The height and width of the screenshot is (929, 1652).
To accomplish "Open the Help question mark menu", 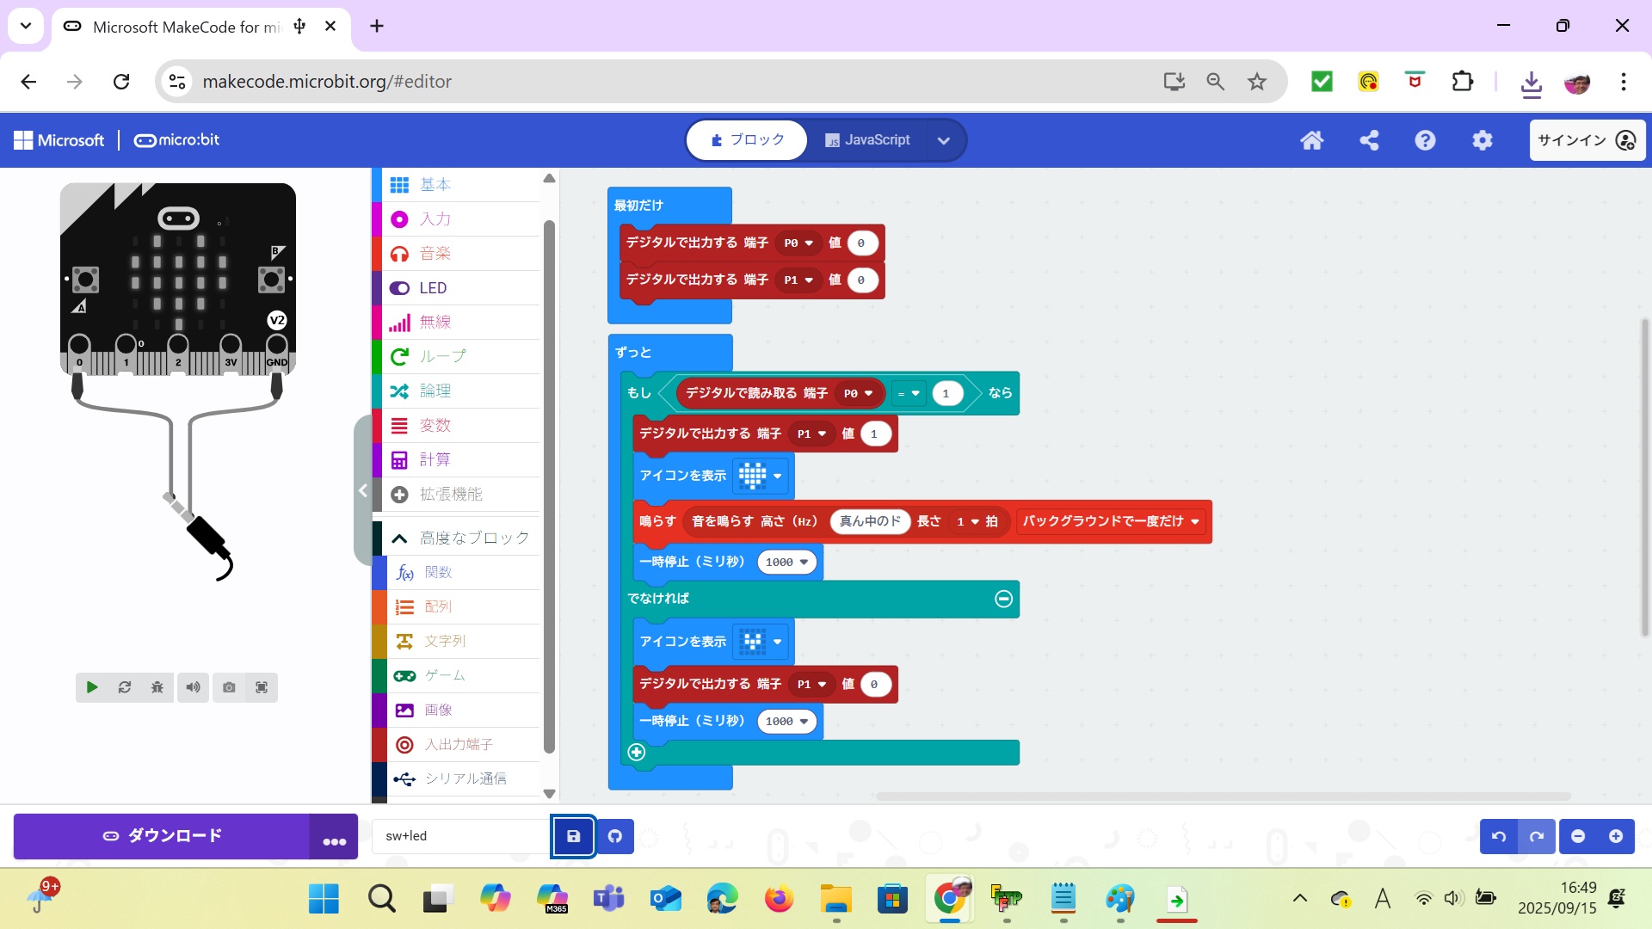I will tap(1425, 140).
